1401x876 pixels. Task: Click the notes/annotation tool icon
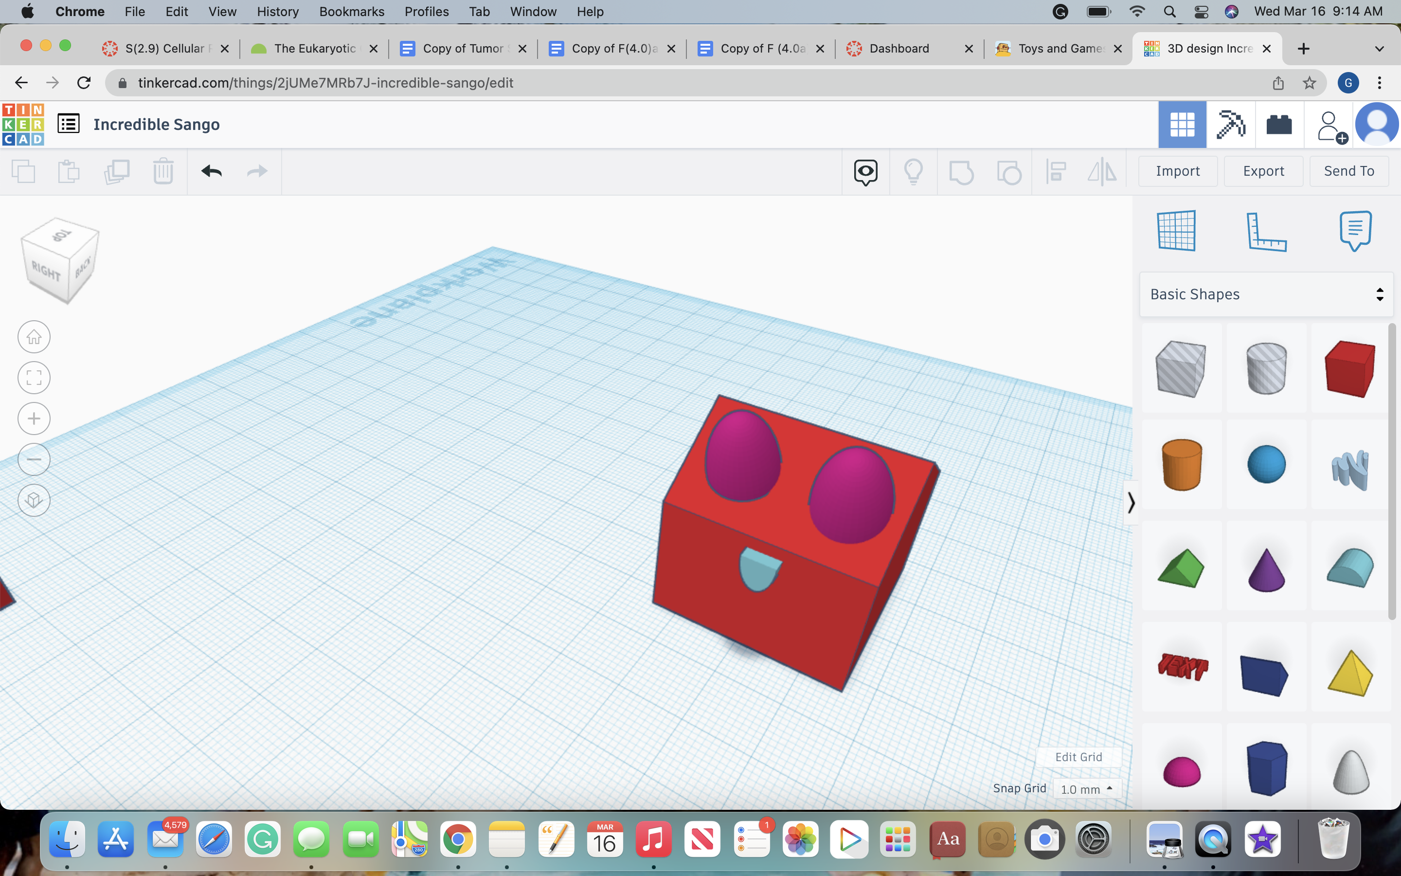(x=1355, y=230)
